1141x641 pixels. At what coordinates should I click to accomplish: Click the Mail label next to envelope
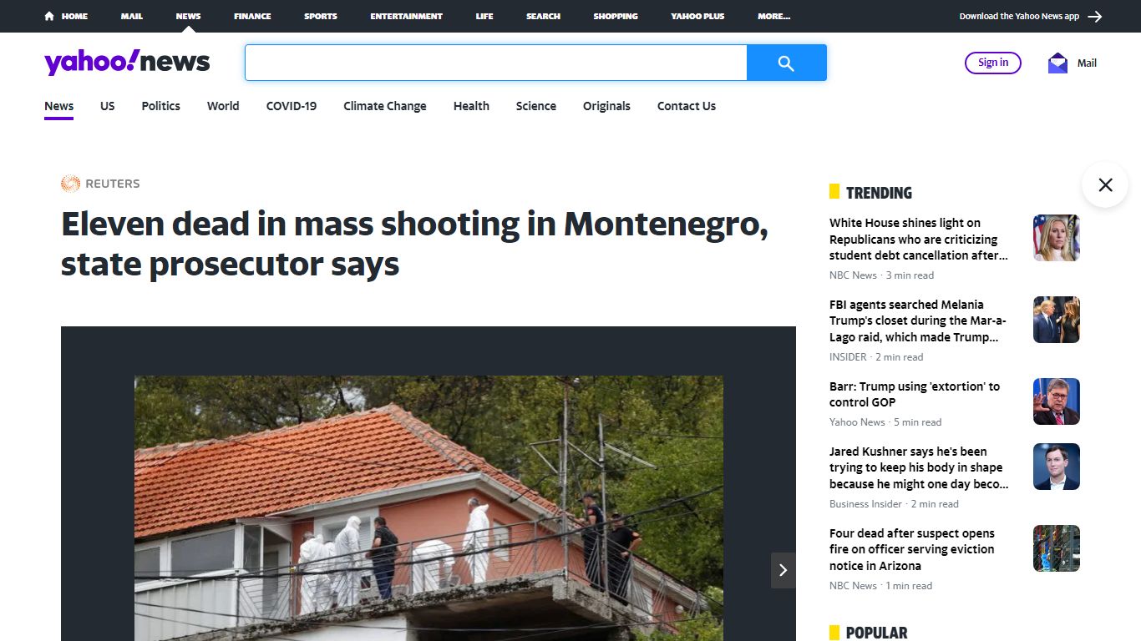[x=1087, y=63]
